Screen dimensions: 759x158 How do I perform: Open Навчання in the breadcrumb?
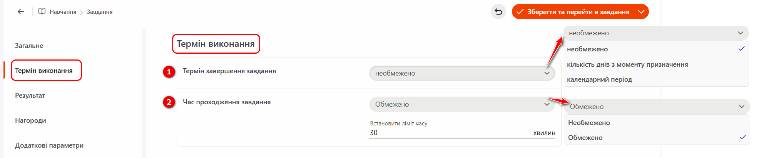pos(63,12)
